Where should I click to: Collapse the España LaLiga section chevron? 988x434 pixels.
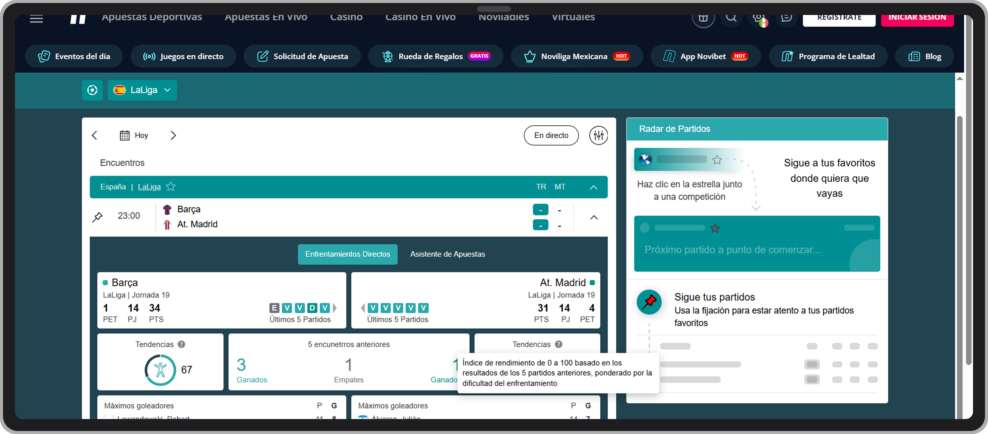tap(593, 187)
